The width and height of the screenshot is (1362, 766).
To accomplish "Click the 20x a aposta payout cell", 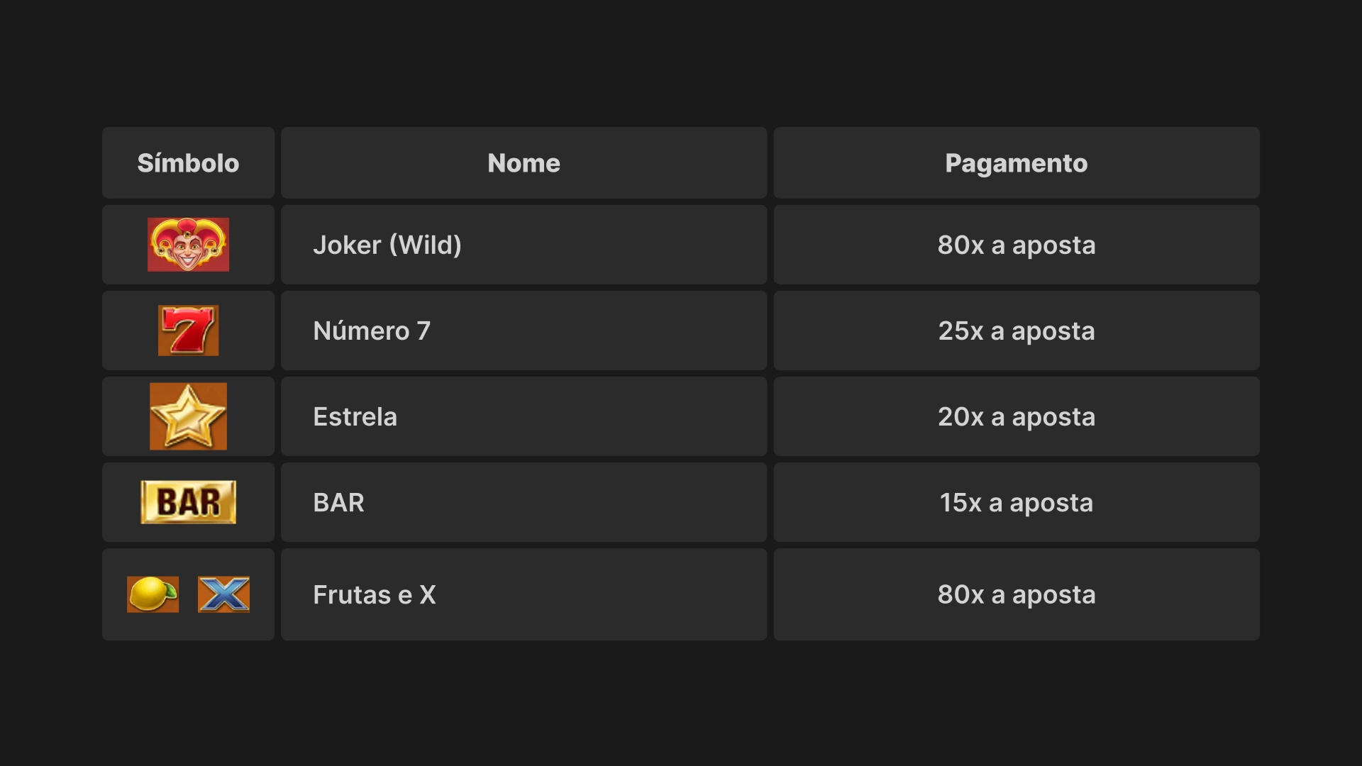I will tap(1016, 416).
